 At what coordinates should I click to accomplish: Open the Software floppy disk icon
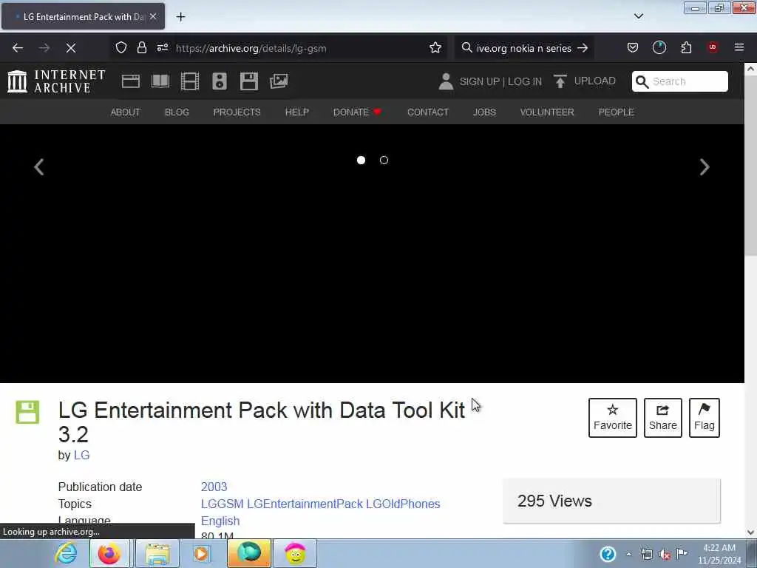tap(249, 81)
